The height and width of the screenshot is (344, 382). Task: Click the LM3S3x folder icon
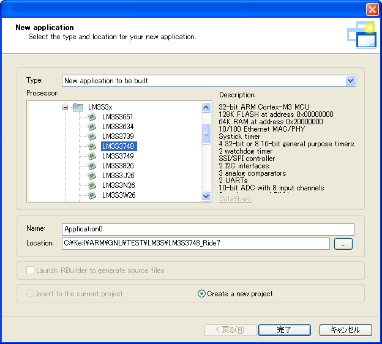(78, 107)
